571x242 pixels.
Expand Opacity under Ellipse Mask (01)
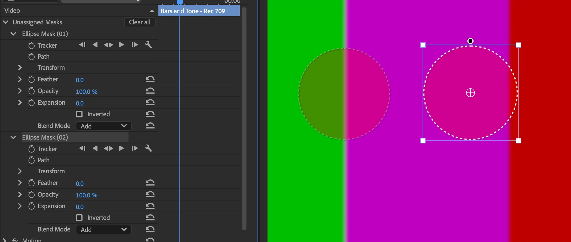coord(20,91)
